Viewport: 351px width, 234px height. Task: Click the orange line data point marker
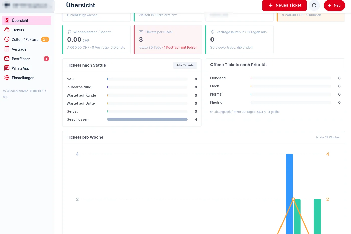tap(293, 199)
